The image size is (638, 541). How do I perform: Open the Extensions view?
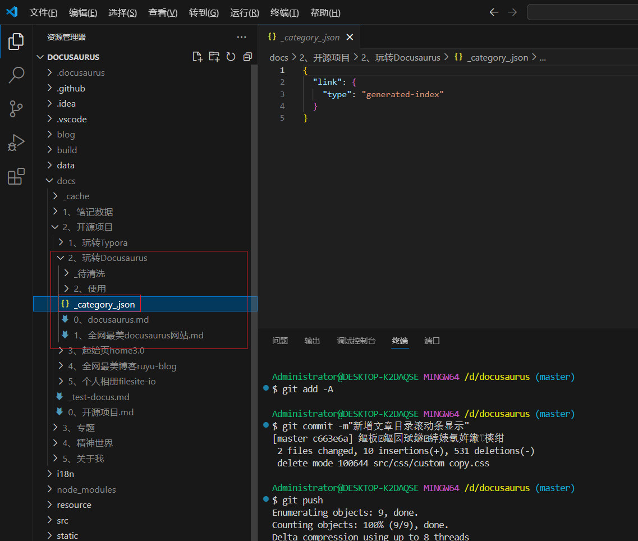(x=16, y=176)
